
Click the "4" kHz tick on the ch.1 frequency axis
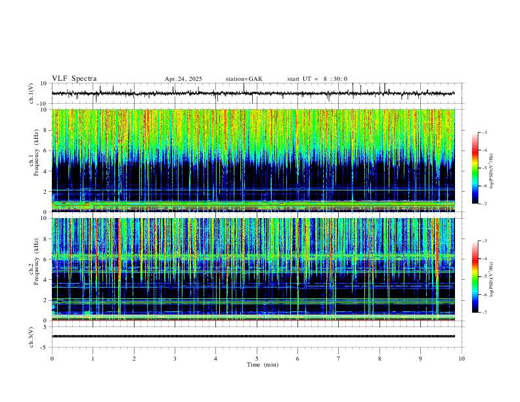(46, 171)
